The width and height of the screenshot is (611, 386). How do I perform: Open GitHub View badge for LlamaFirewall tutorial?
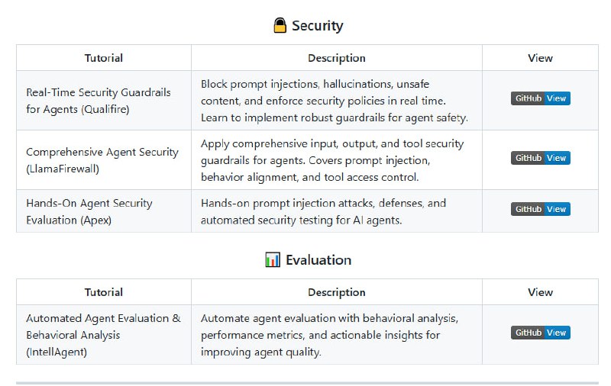pos(540,158)
